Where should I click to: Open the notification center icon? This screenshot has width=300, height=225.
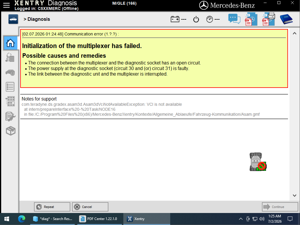pyautogui.click(x=290, y=219)
